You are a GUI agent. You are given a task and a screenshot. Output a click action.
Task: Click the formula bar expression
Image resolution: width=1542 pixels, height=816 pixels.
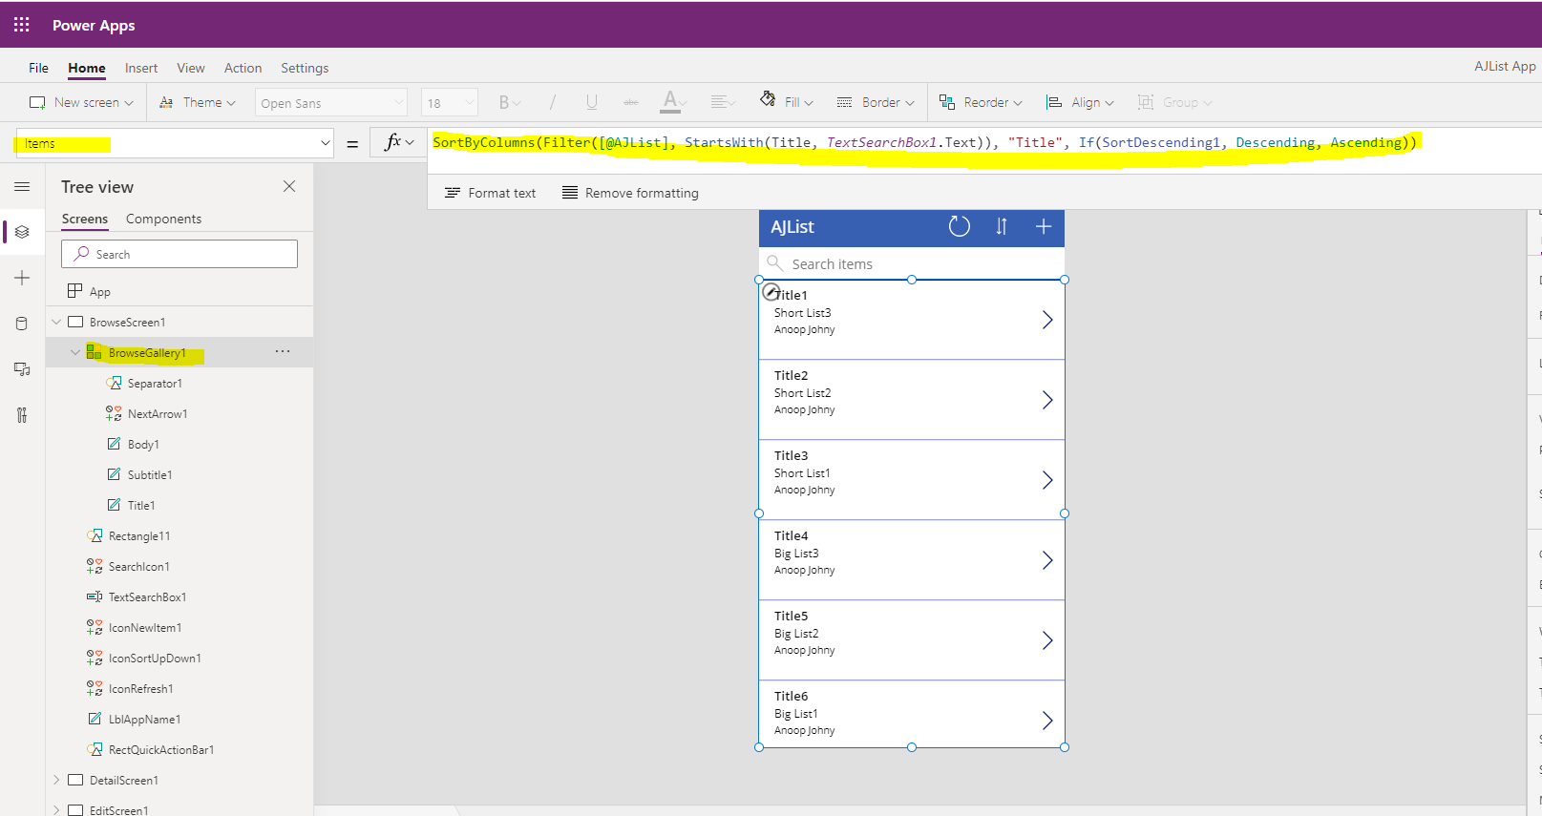click(925, 142)
